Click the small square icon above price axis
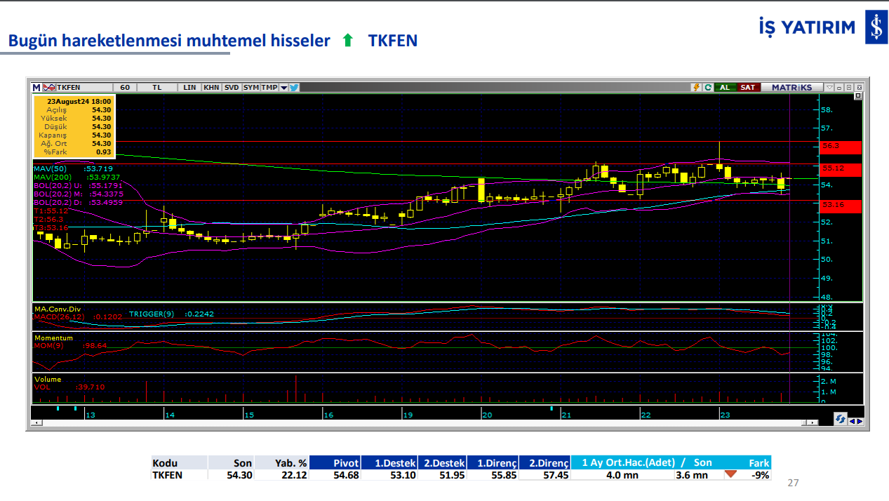 pyautogui.click(x=857, y=96)
